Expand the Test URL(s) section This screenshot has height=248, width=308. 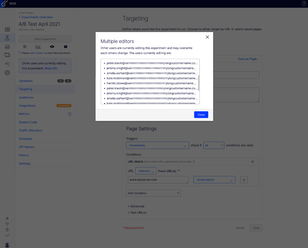point(137,213)
